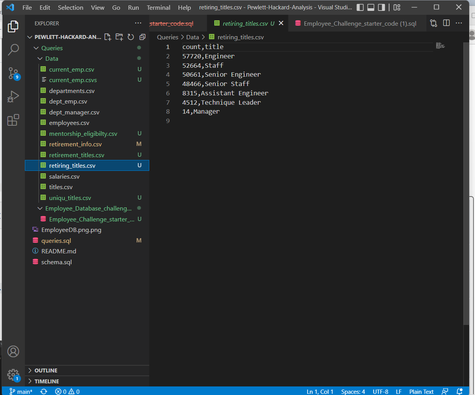Image resolution: width=475 pixels, height=395 pixels.
Task: Click the UTF-8 encoding label
Action: point(380,391)
